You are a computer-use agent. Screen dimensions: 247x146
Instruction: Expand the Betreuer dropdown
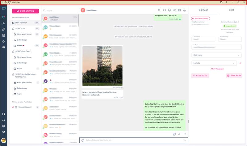click(x=216, y=55)
